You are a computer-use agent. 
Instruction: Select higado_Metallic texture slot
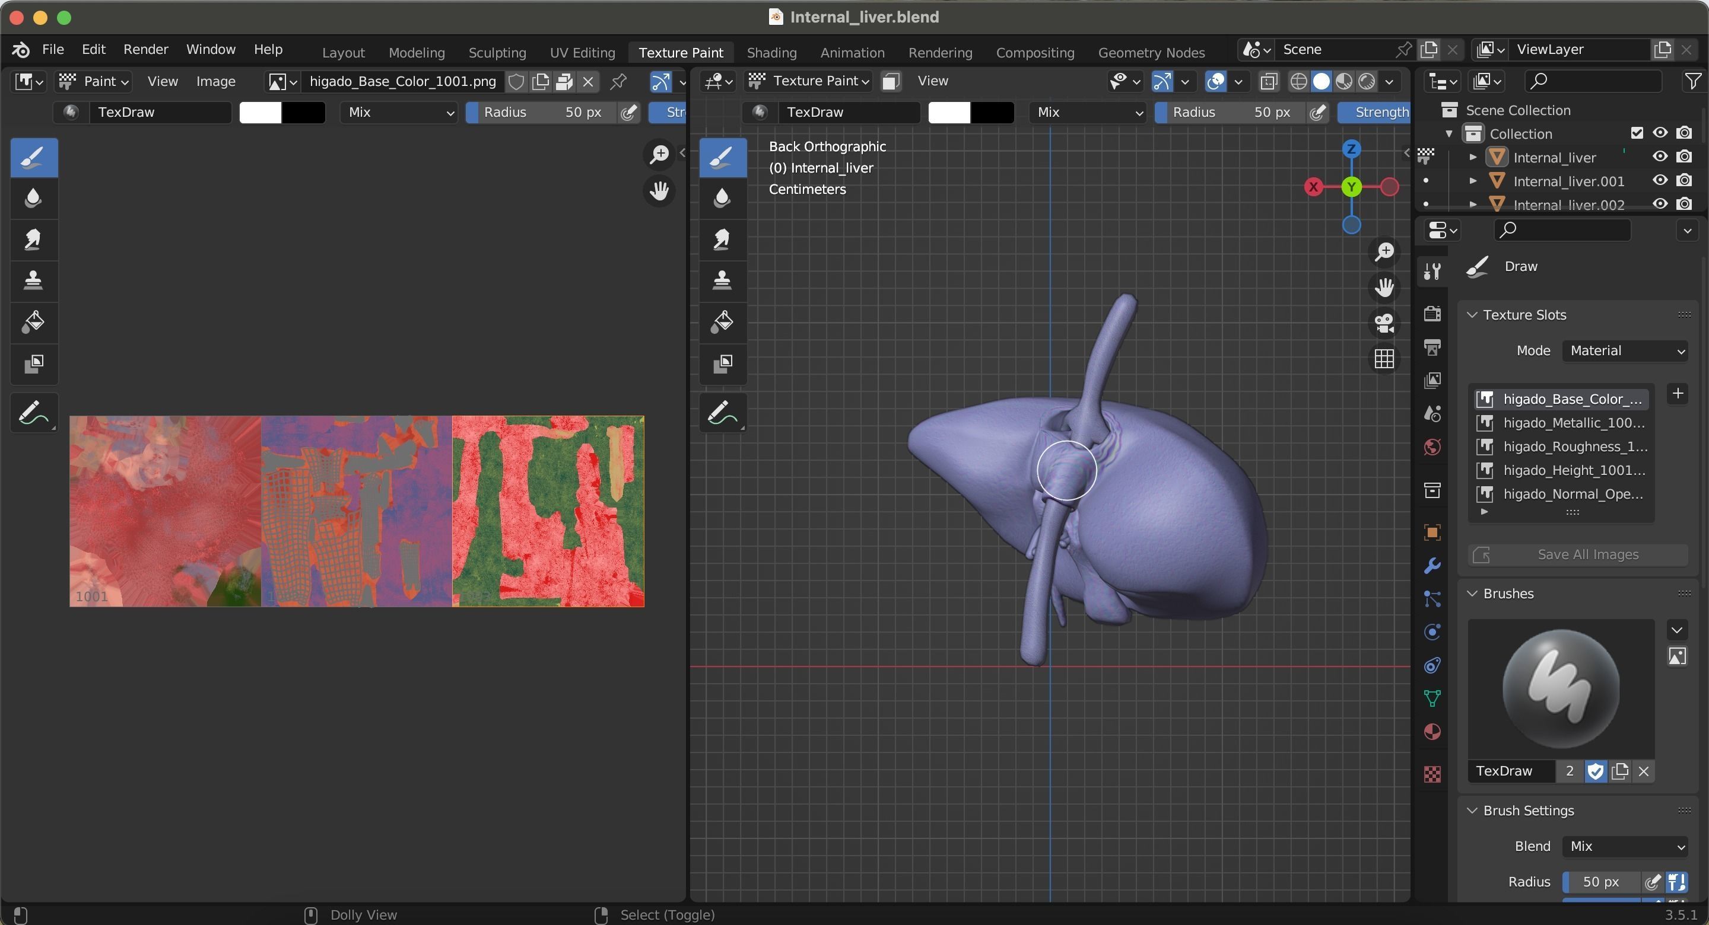pos(1561,422)
